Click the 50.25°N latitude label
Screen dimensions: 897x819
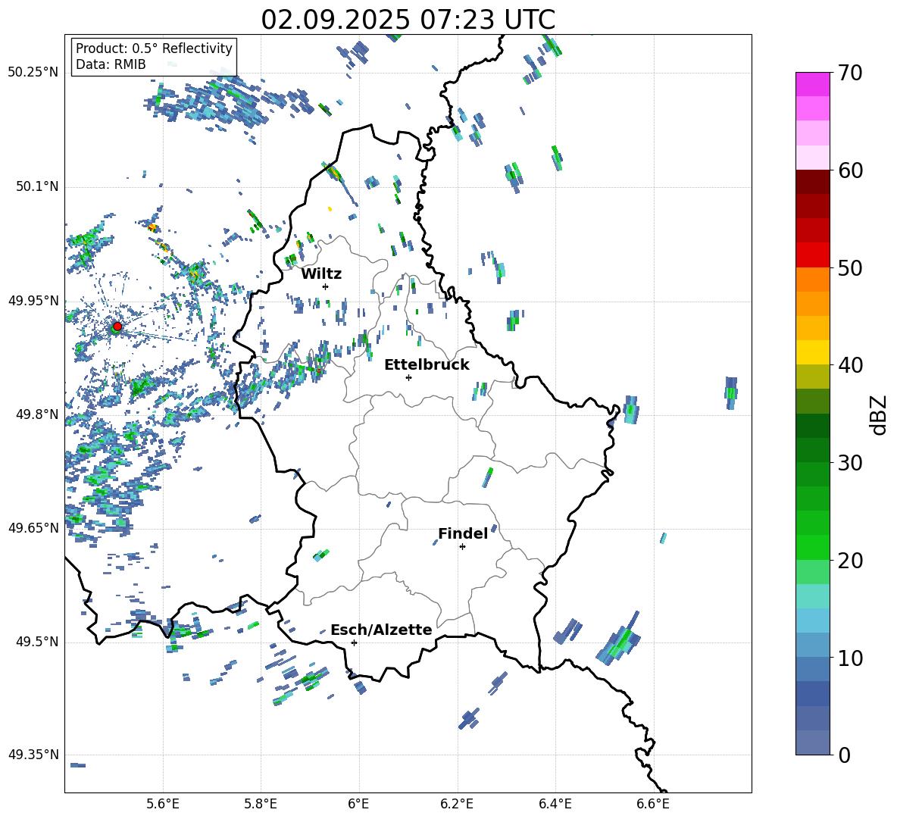tap(33, 73)
